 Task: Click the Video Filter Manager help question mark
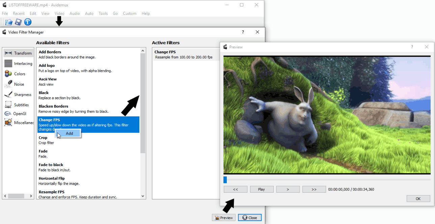pos(243,32)
